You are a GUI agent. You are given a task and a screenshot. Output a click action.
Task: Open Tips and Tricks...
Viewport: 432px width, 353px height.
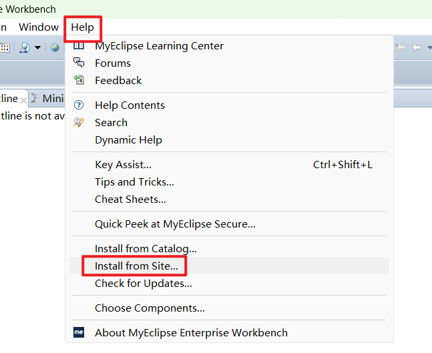(229, 182)
